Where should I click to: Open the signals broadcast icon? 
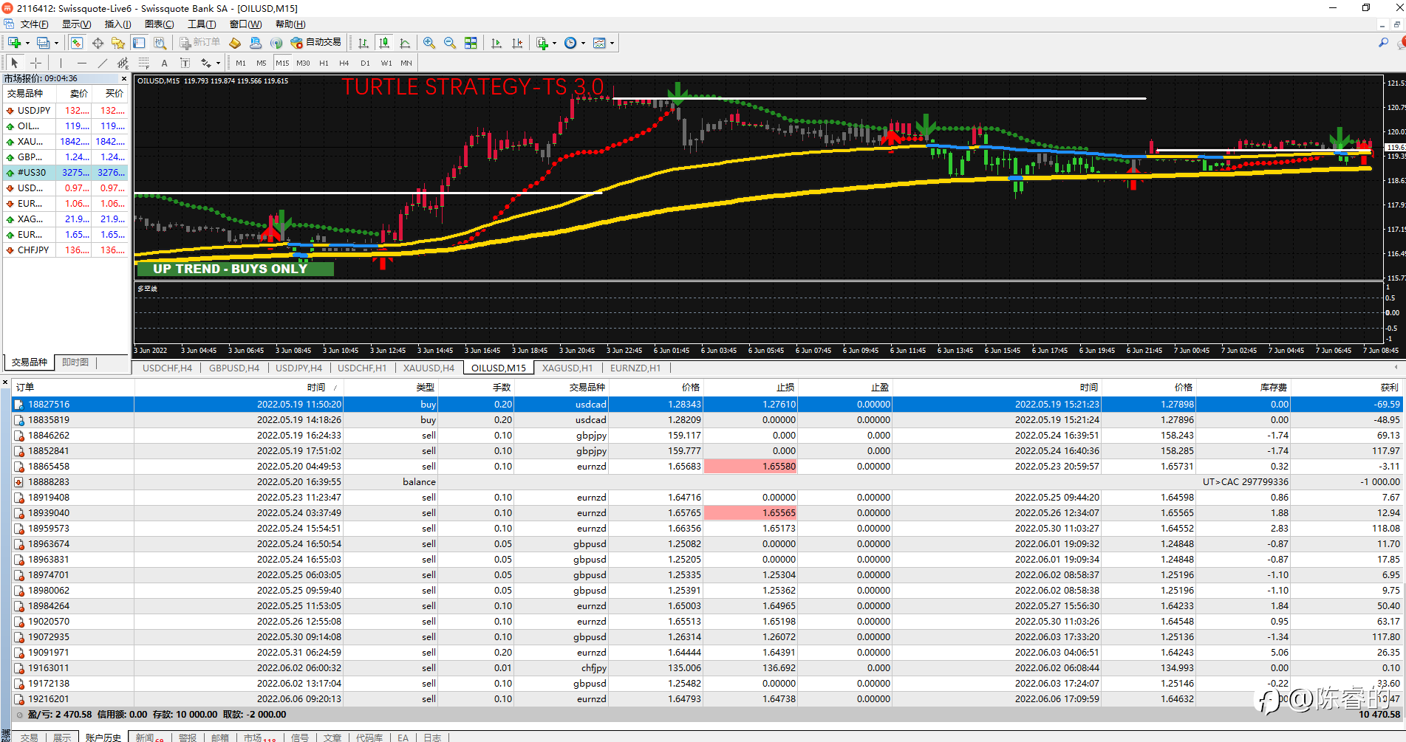pos(276,43)
